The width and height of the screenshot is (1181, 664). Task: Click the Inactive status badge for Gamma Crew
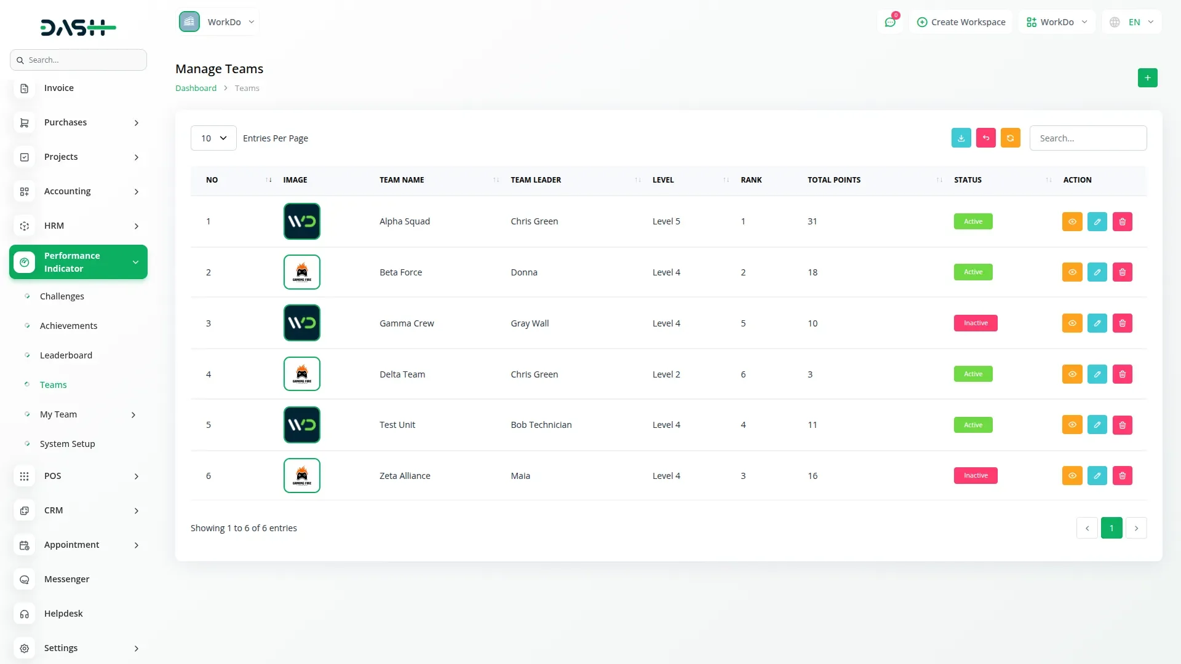pos(975,323)
